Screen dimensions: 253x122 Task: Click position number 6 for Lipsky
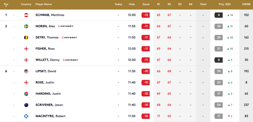(6, 71)
